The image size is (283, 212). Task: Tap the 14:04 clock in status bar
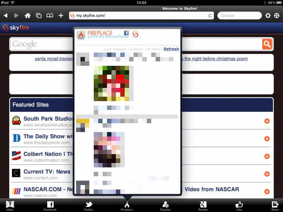click(141, 3)
